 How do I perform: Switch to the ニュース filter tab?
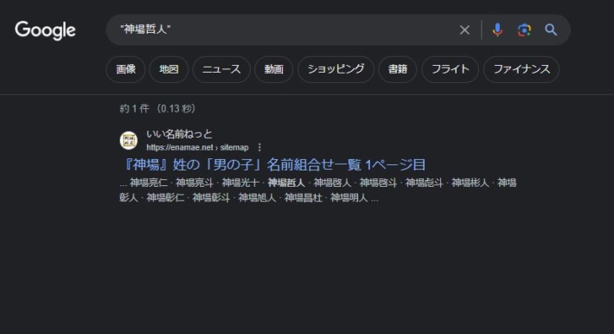click(x=221, y=69)
